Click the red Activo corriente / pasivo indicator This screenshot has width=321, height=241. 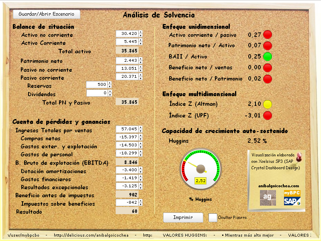pos(267,35)
